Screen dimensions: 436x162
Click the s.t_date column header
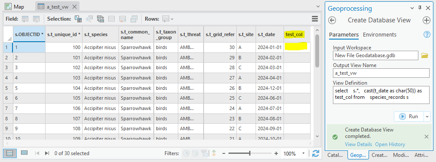coord(270,34)
